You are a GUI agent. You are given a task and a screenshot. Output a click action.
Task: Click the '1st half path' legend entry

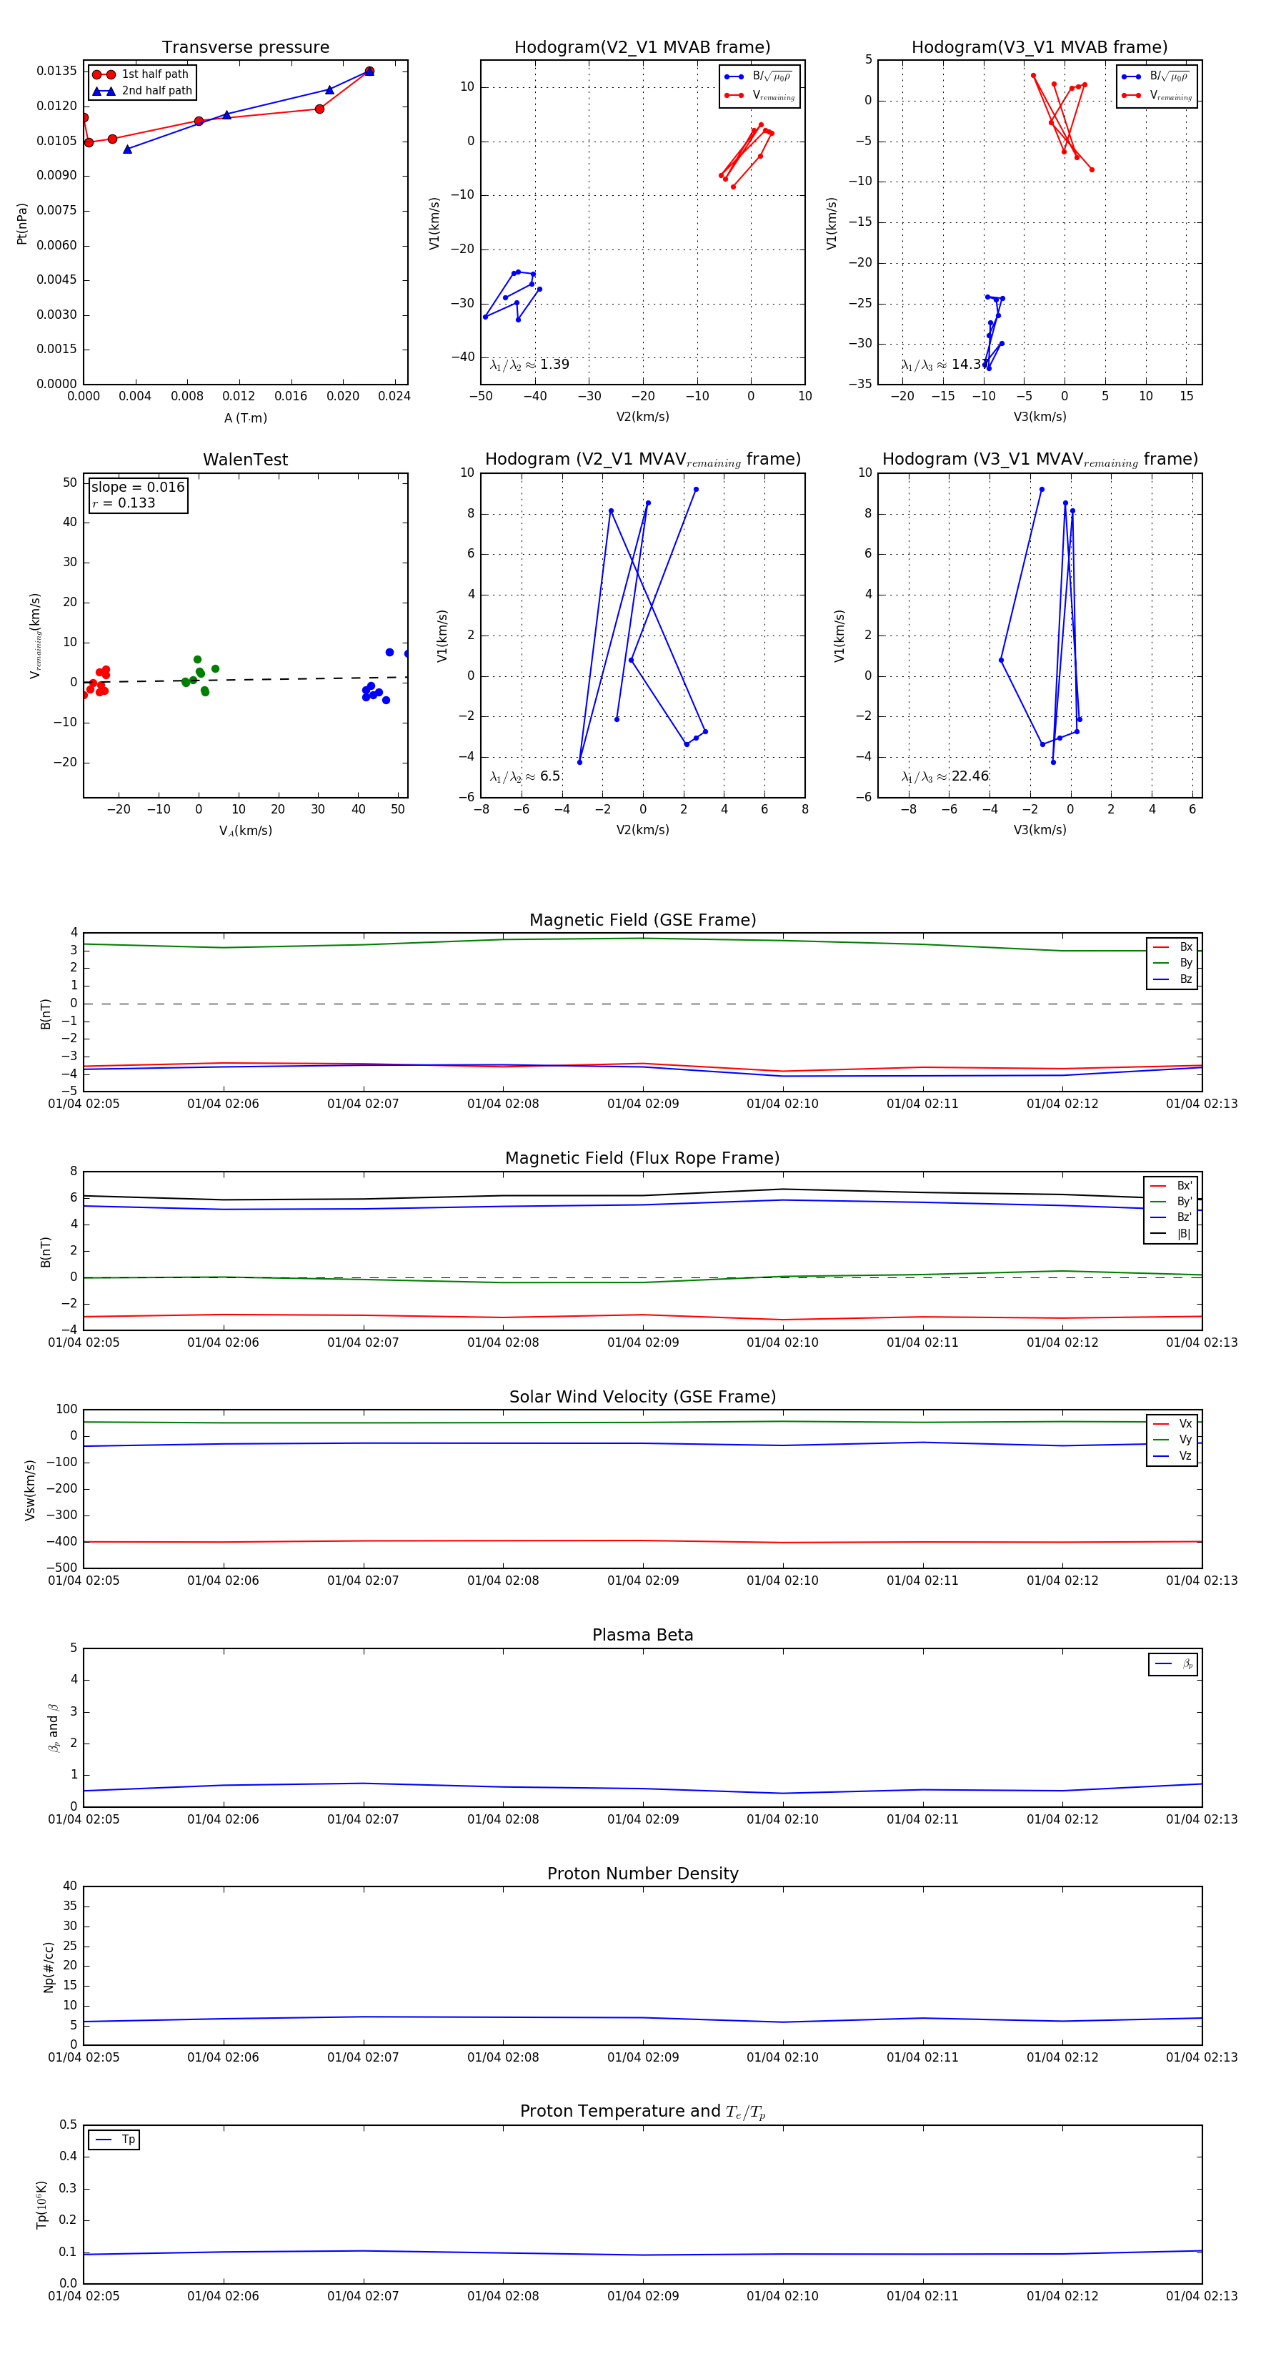tap(141, 74)
